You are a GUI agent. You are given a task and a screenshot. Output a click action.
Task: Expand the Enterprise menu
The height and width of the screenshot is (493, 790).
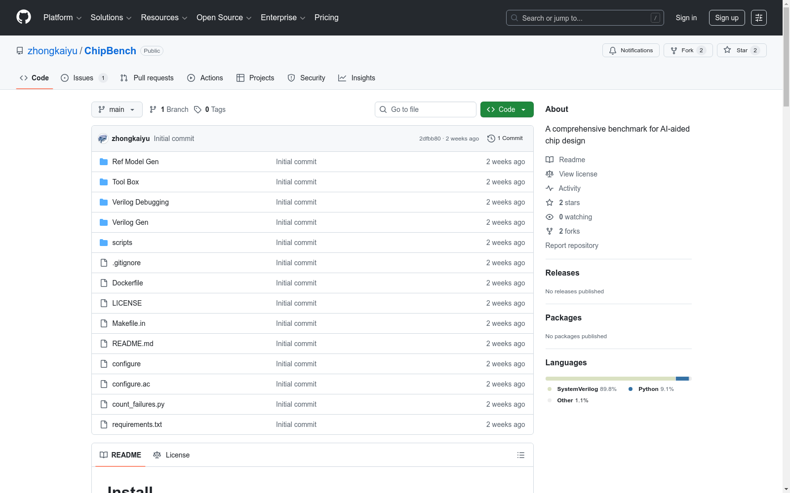point(283,18)
